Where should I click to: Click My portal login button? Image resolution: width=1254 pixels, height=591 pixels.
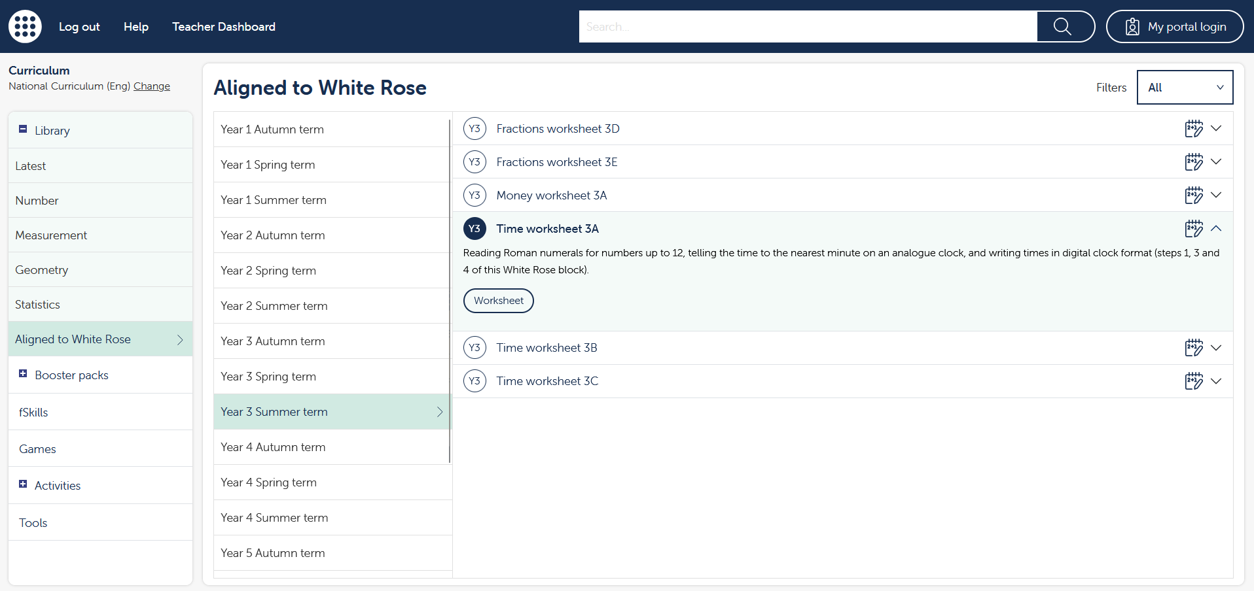coord(1175,26)
